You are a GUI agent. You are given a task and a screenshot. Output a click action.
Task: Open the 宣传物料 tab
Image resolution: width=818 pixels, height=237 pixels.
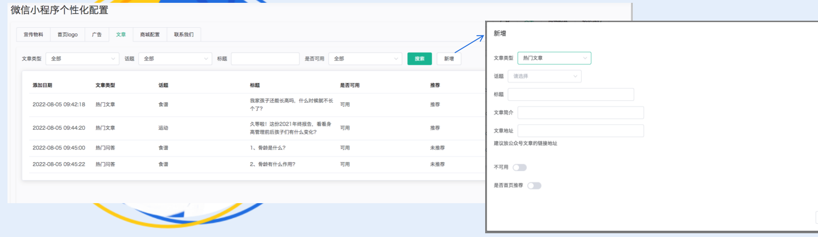click(33, 35)
